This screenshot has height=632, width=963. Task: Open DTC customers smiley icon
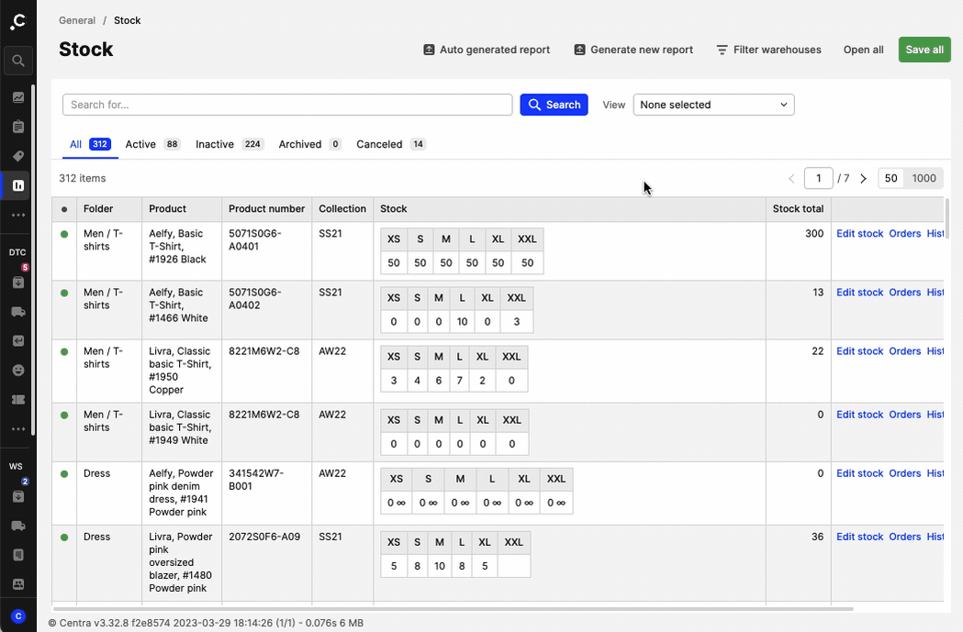tap(18, 370)
